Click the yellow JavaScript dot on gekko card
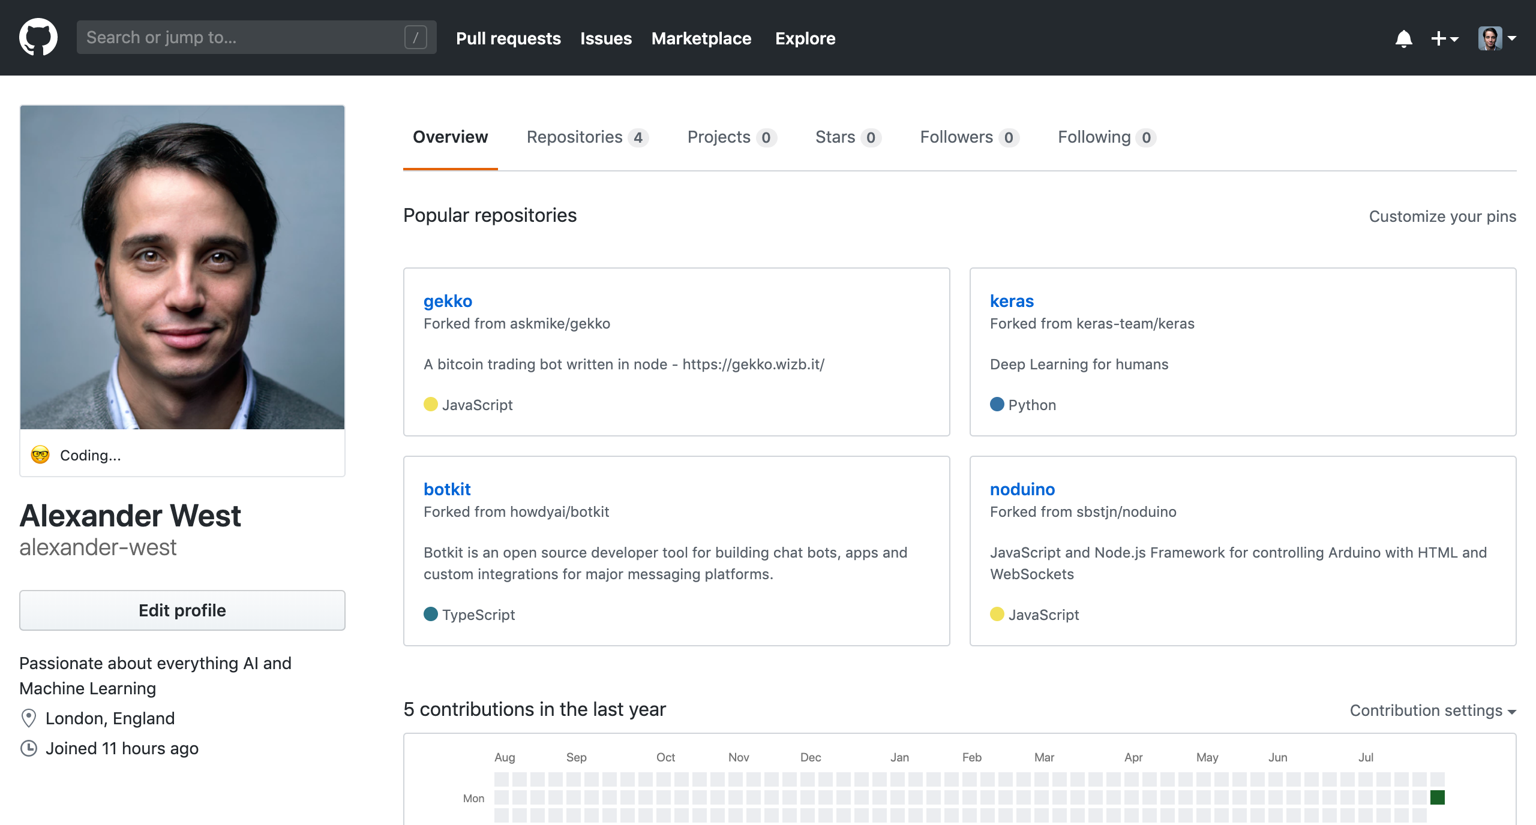1536x825 pixels. 431,404
